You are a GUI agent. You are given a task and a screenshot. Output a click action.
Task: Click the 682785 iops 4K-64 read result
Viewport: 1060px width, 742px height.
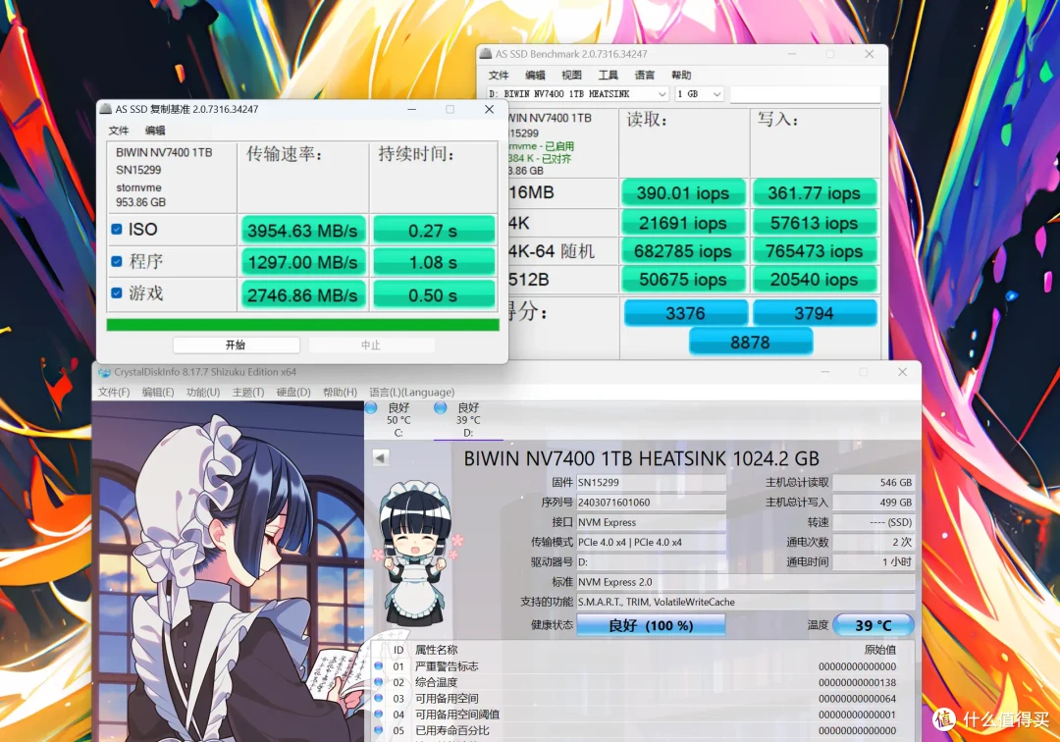click(x=683, y=251)
